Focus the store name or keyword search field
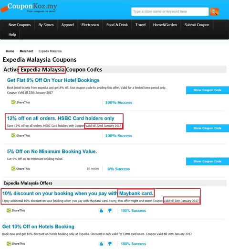 pyautogui.click(x=170, y=11)
